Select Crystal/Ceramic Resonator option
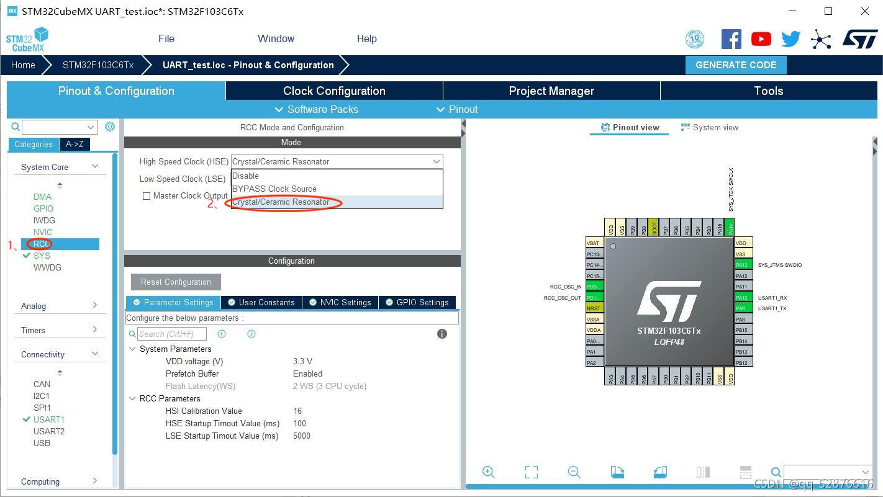The image size is (883, 497). coord(337,202)
